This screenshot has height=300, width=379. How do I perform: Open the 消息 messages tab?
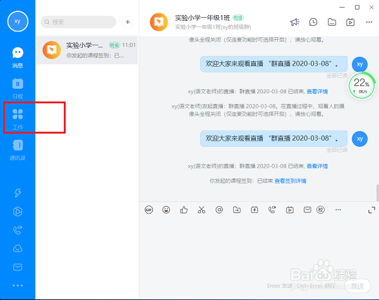tap(18, 57)
